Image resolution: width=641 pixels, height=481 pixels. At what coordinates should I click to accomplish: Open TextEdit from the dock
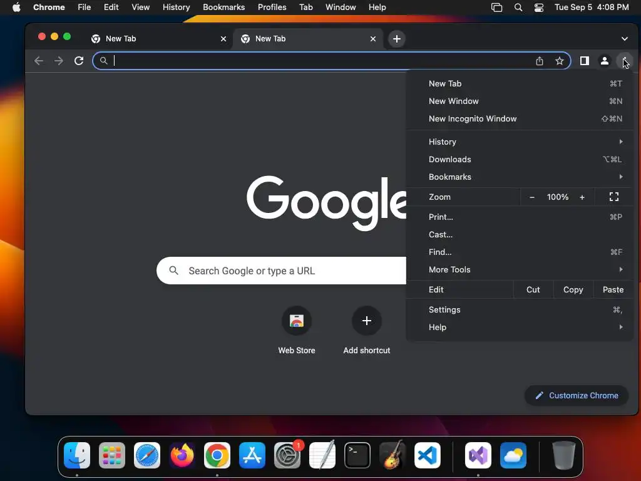tap(322, 455)
